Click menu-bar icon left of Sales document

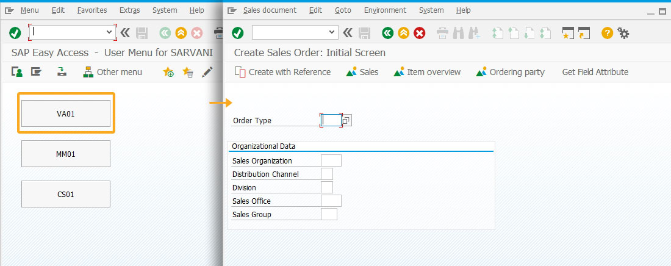(x=232, y=10)
